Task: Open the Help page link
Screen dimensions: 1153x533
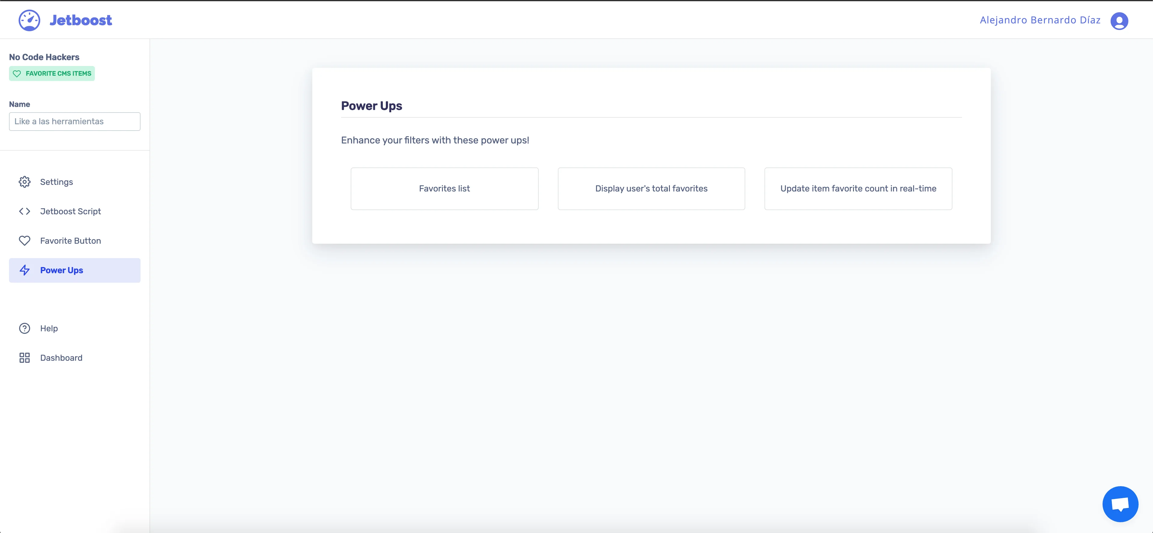Action: (x=49, y=329)
